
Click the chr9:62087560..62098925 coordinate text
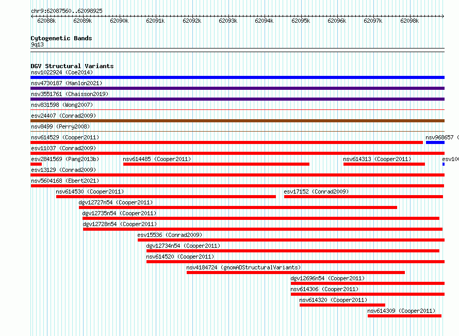pos(67,11)
